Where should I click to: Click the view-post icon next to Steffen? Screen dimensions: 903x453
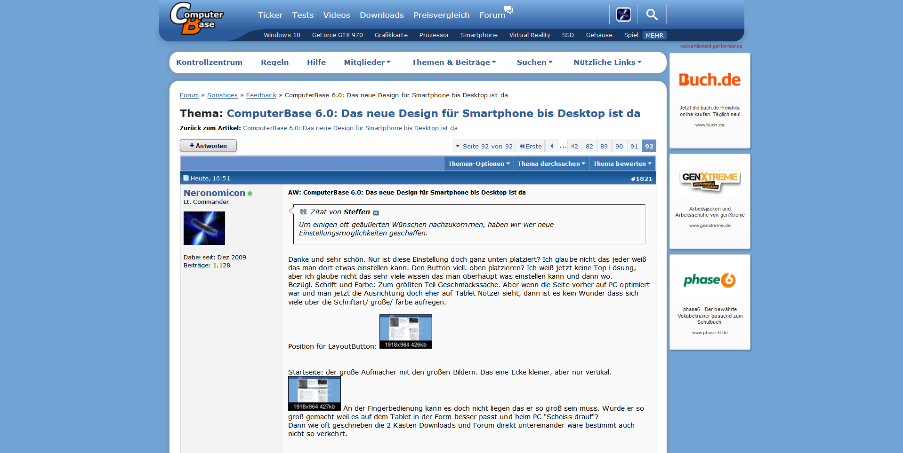point(376,213)
